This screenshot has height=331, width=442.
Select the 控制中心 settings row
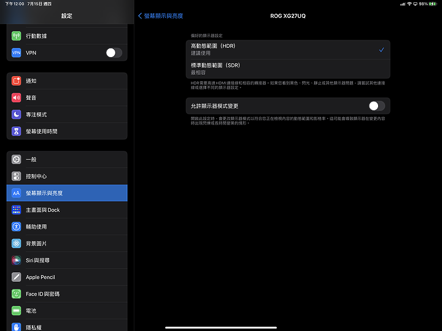67,176
